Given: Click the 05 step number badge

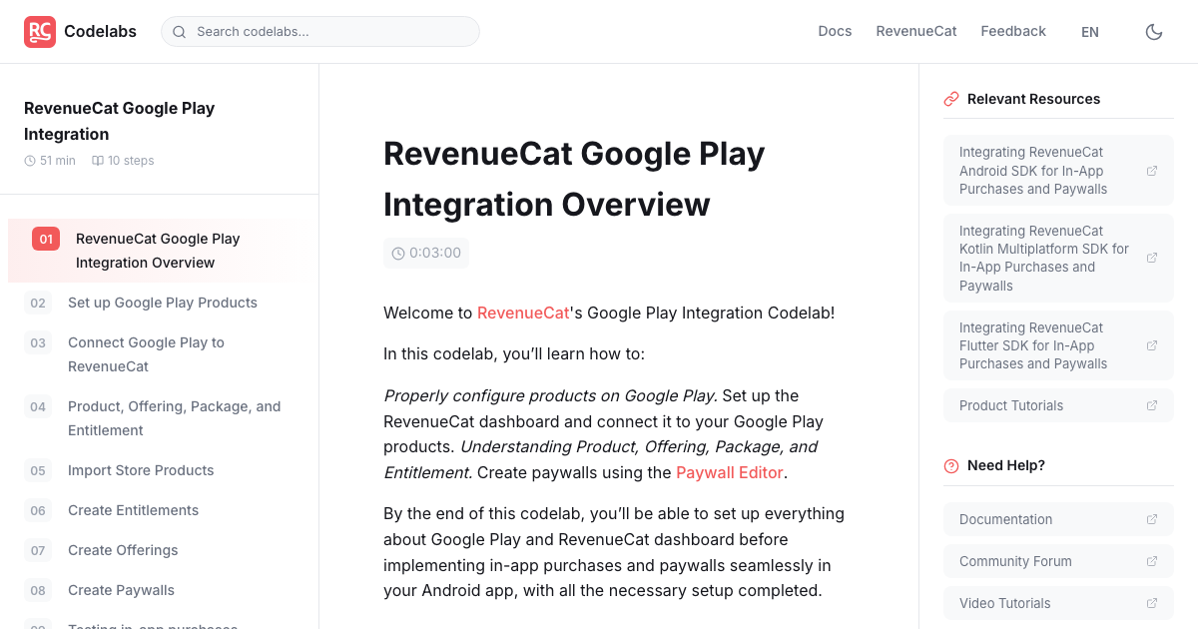Looking at the screenshot, I should coord(38,470).
